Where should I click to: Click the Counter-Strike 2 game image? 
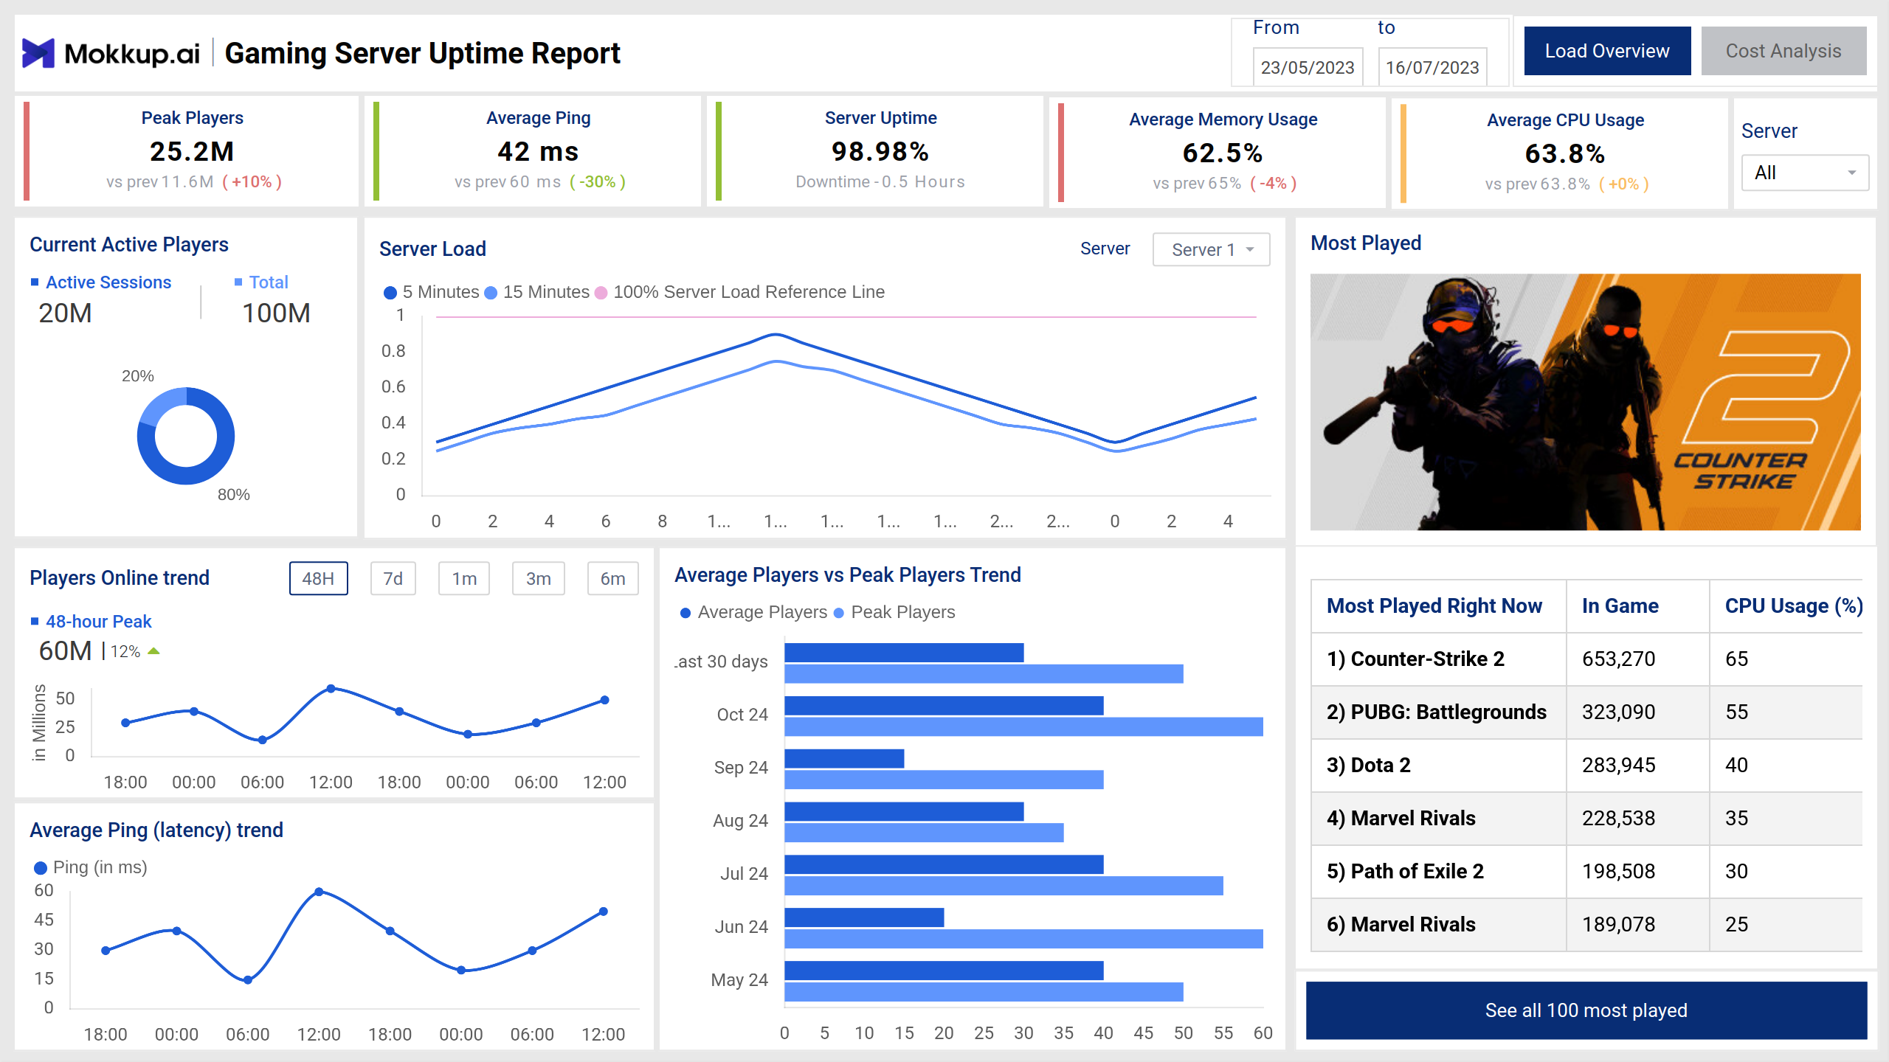pos(1586,402)
